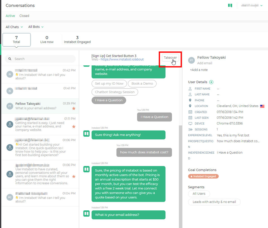The height and width of the screenshot is (228, 268).
Task: Click the LAST NAME person icon
Action: coord(190,94)
